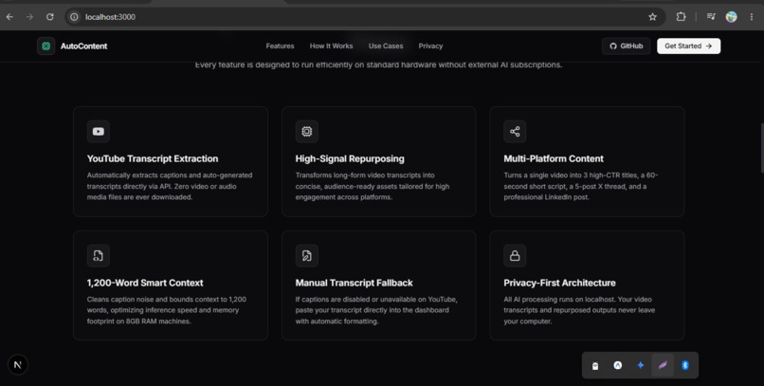The image size is (764, 386).
Task: Click the text 'Cleans caption noise and bounds context'
Action: pyautogui.click(x=150, y=300)
